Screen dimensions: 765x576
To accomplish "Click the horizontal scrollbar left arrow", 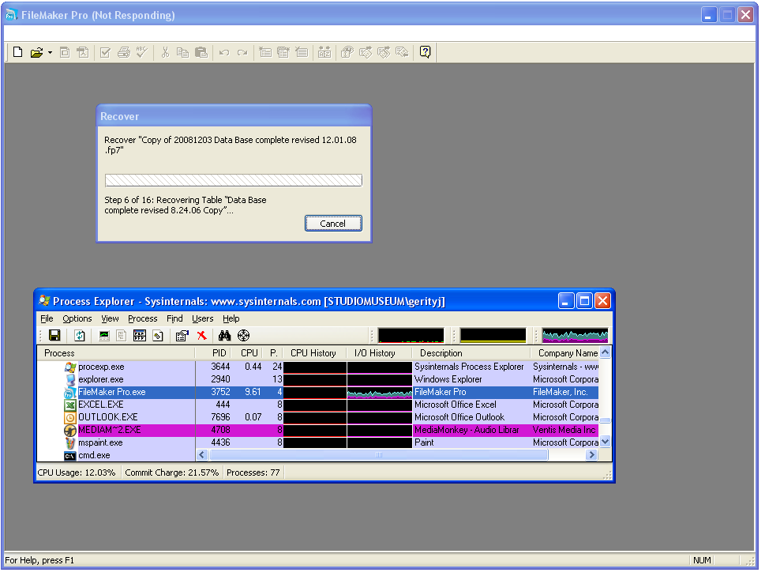I will point(202,455).
